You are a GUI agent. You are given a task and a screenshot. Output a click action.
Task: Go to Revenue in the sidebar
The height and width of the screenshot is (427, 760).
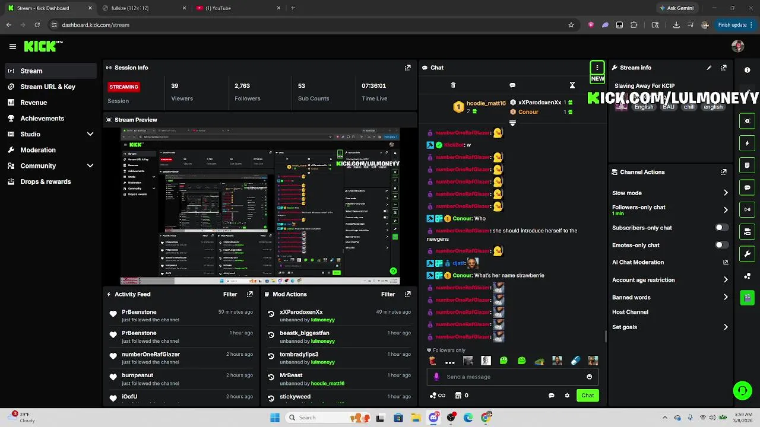point(50,103)
